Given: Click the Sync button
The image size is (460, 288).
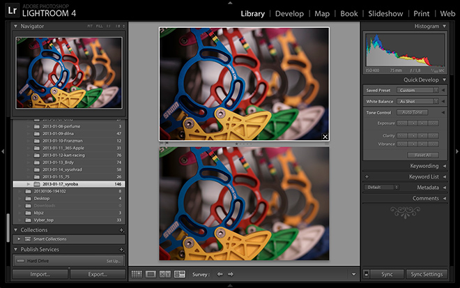Looking at the screenshot, I should (x=387, y=274).
